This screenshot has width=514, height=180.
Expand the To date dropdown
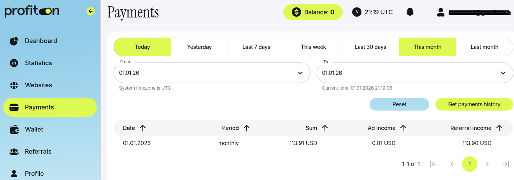point(503,73)
